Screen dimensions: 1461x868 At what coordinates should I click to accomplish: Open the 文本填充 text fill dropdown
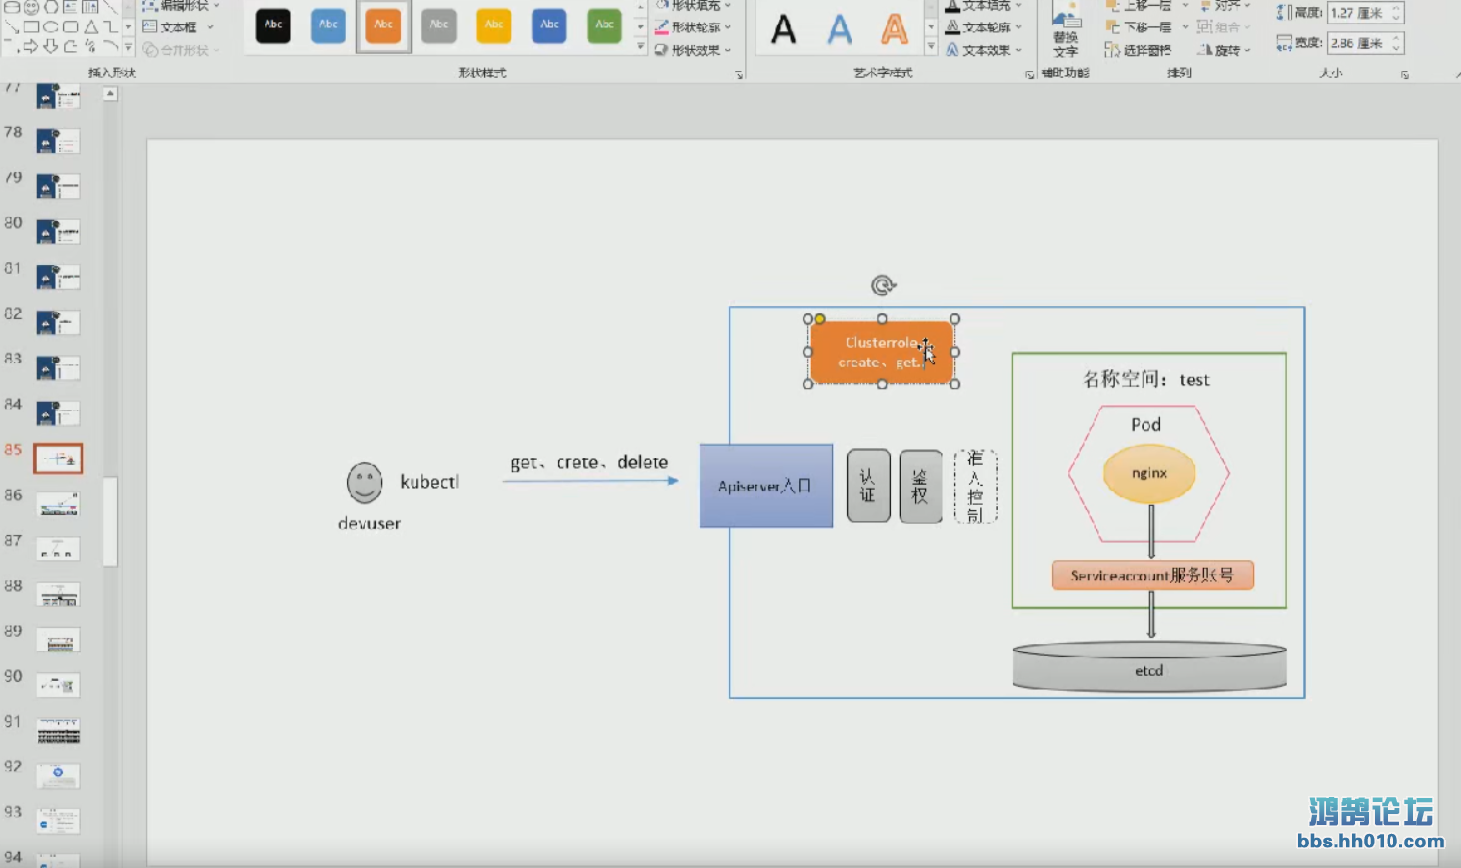984,5
